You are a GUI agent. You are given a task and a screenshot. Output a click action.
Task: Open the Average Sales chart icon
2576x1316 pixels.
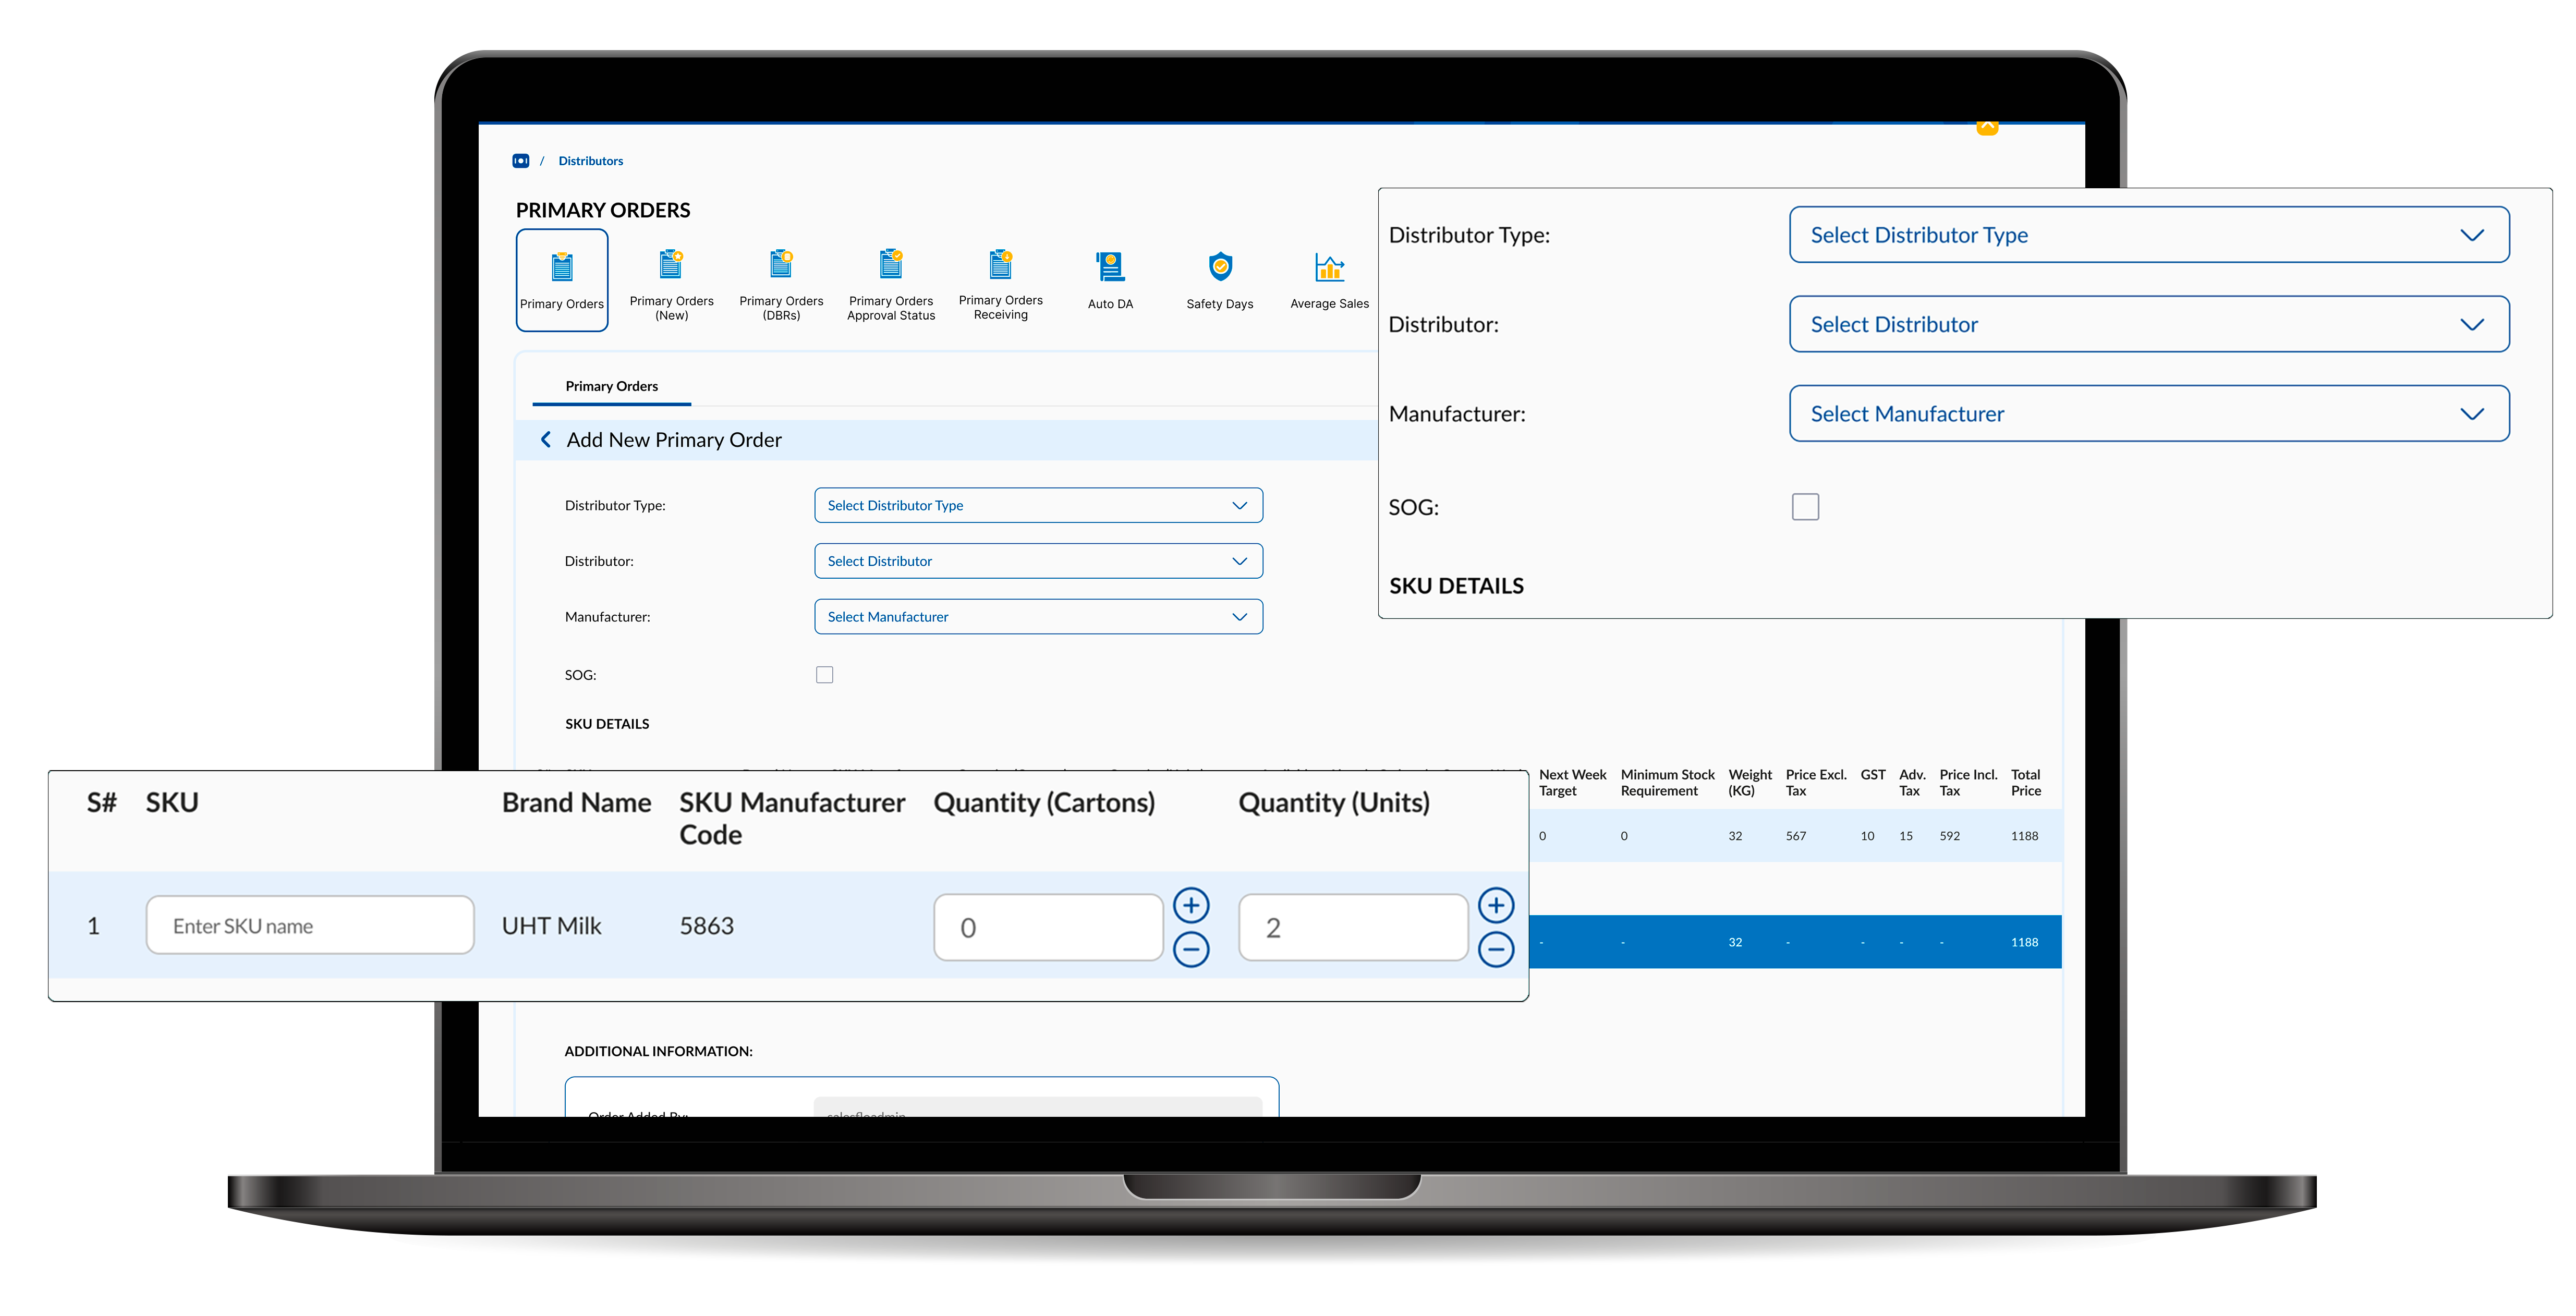pyautogui.click(x=1329, y=268)
